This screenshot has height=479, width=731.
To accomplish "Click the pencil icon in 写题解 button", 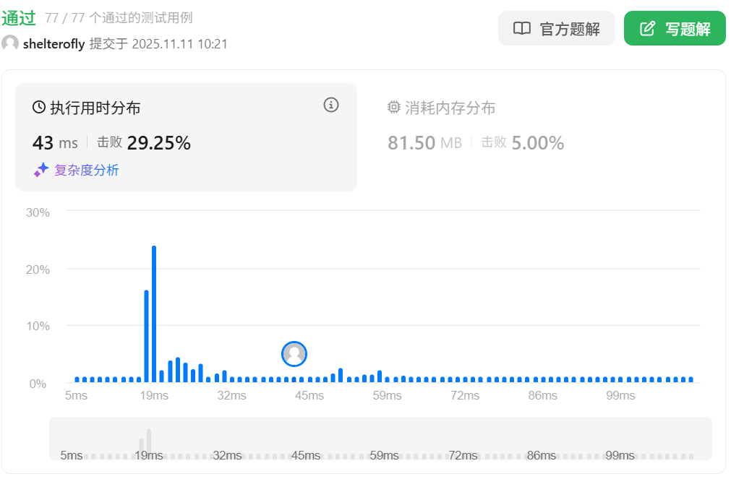I will [x=648, y=29].
